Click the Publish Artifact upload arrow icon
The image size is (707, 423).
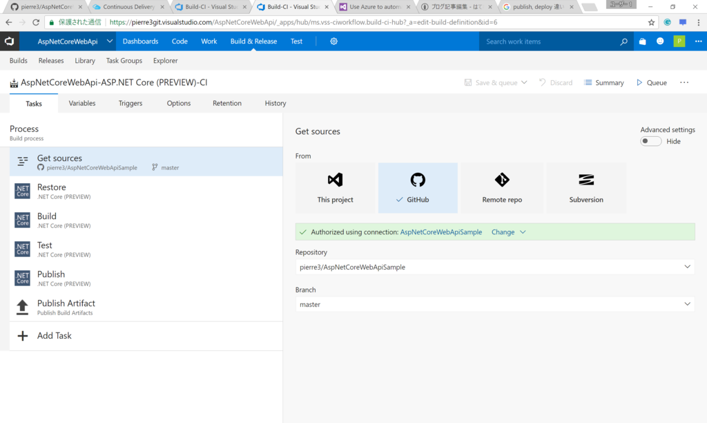22,307
